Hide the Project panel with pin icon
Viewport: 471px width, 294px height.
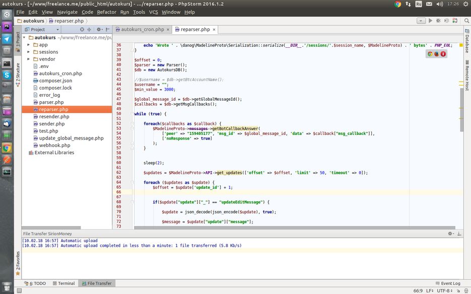click(x=107, y=29)
